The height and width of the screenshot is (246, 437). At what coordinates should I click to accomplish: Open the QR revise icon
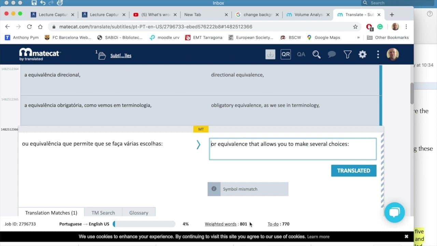pyautogui.click(x=286, y=54)
